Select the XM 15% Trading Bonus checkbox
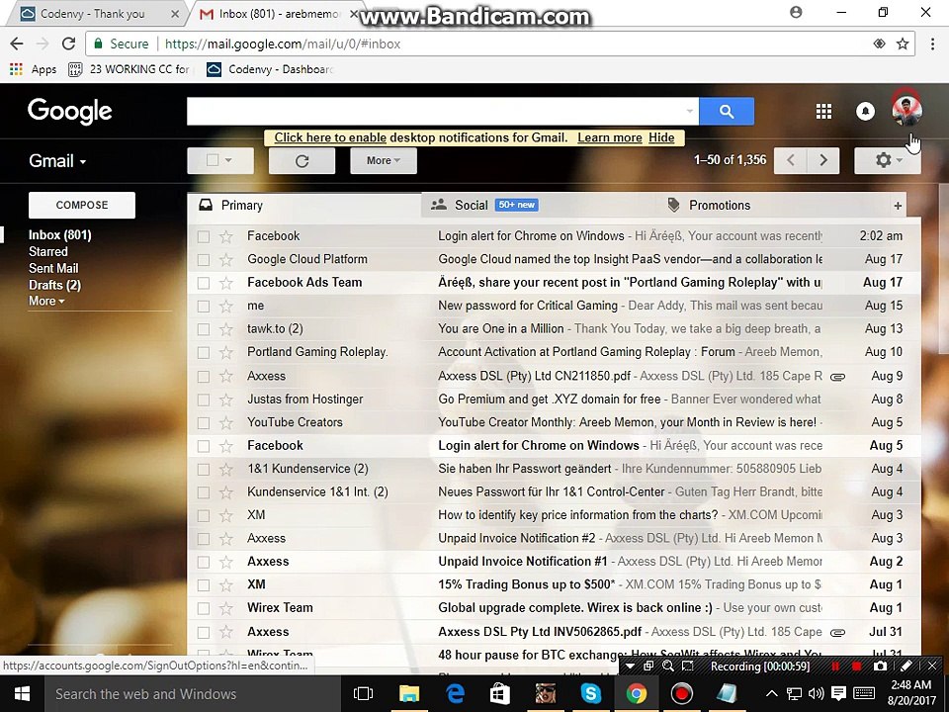 (x=204, y=584)
